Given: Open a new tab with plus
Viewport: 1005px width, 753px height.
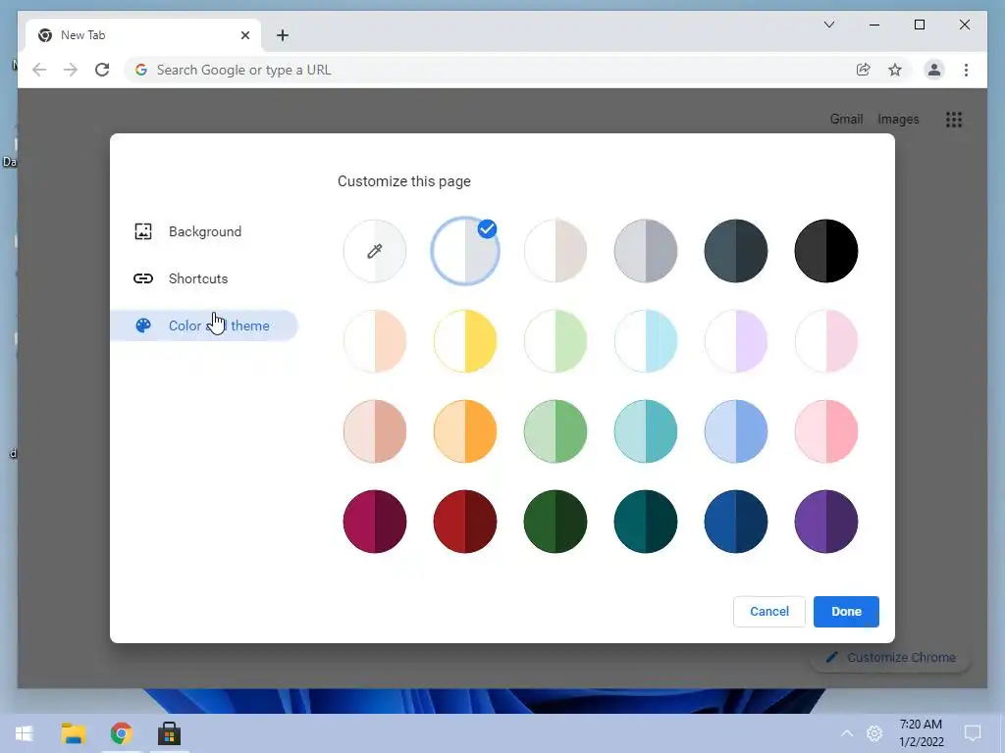Looking at the screenshot, I should coord(283,35).
